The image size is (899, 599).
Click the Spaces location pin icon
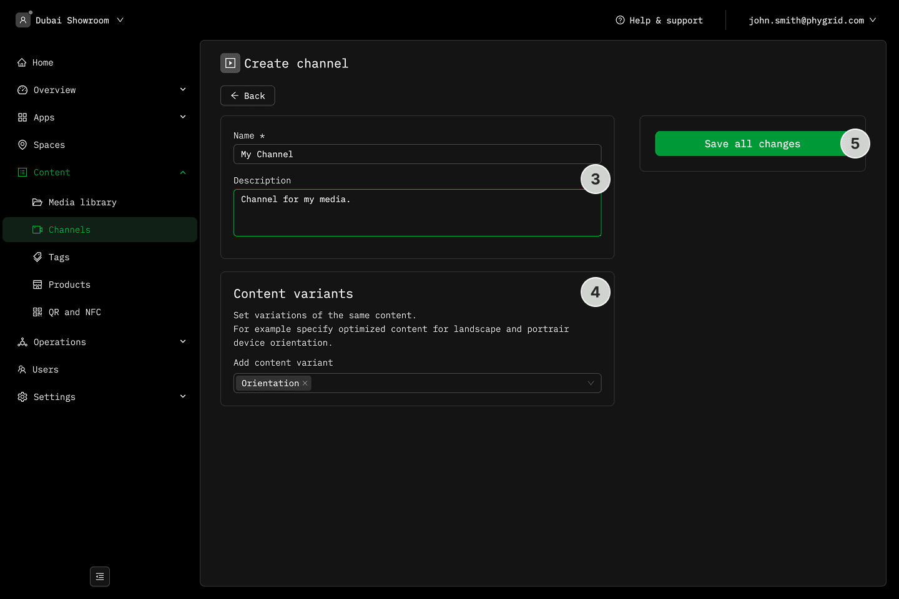[22, 145]
